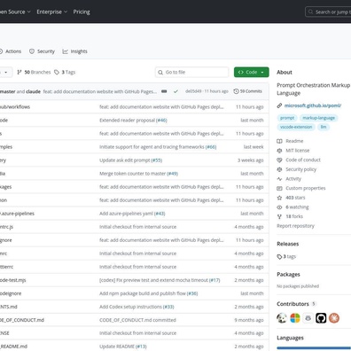Image resolution: width=351 pixels, height=351 pixels.
Task: Select the llm topic tag
Action: [x=324, y=127]
